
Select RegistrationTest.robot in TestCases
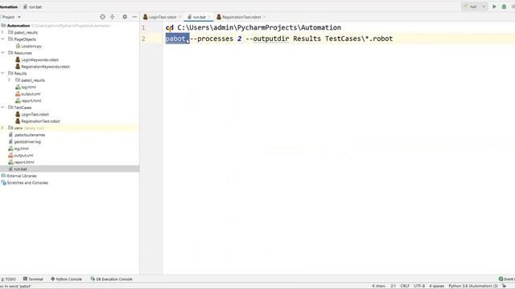[40, 121]
